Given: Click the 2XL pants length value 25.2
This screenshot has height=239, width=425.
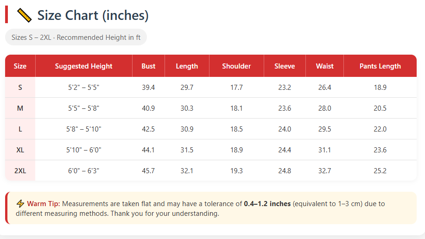Looking at the screenshot, I should click(380, 171).
